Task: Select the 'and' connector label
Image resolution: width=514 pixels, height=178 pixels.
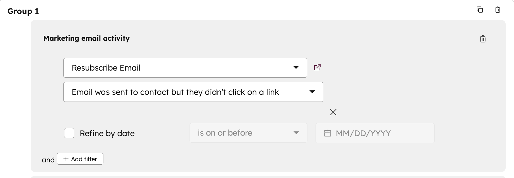Action: (x=48, y=160)
